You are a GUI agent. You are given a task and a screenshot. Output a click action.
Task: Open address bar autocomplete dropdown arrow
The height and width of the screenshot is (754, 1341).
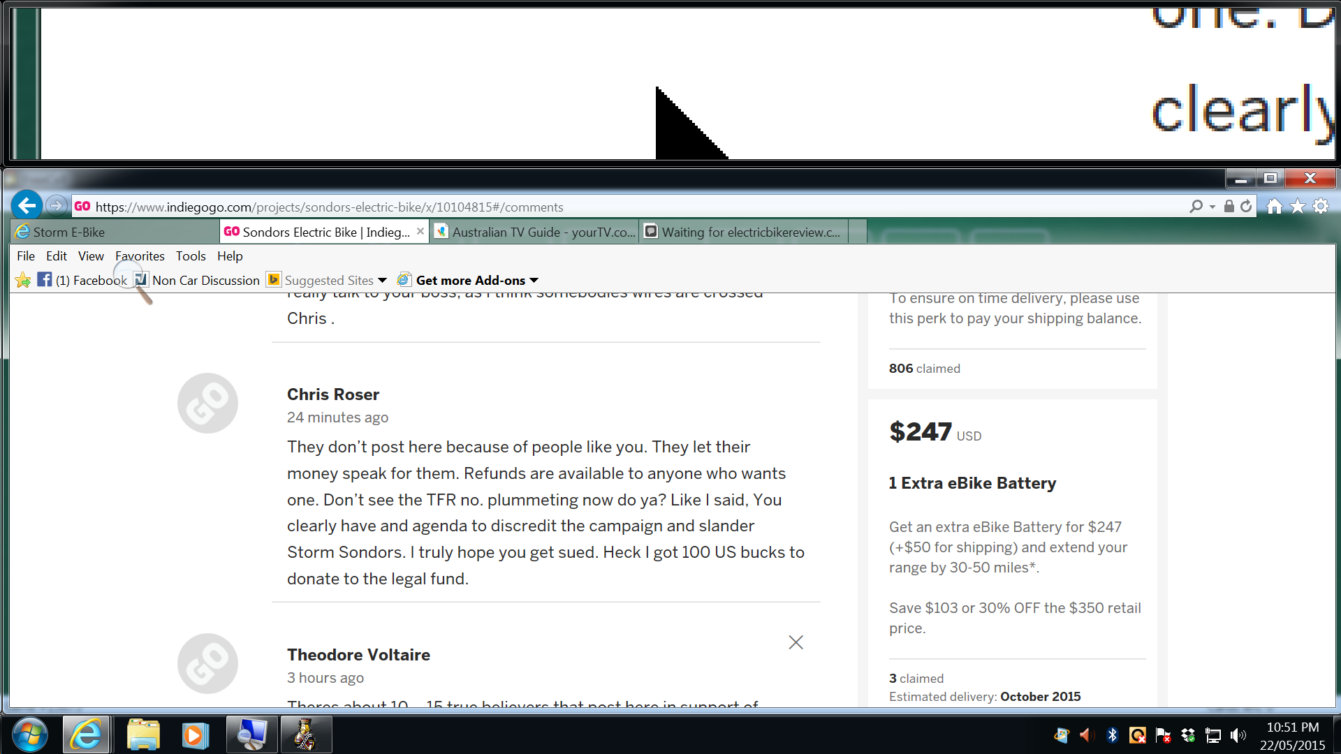(x=1212, y=207)
